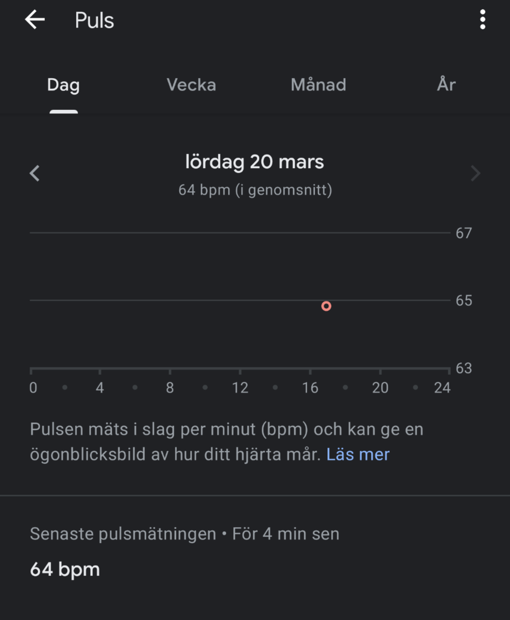The width and height of the screenshot is (510, 620).
Task: Click the 67 gridline label
Action: pos(464,233)
